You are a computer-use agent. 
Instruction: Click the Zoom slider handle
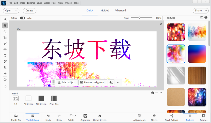(139, 18)
